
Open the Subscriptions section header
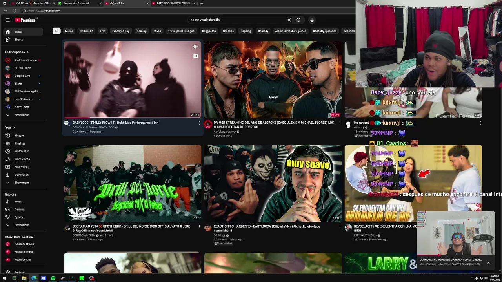click(x=17, y=52)
